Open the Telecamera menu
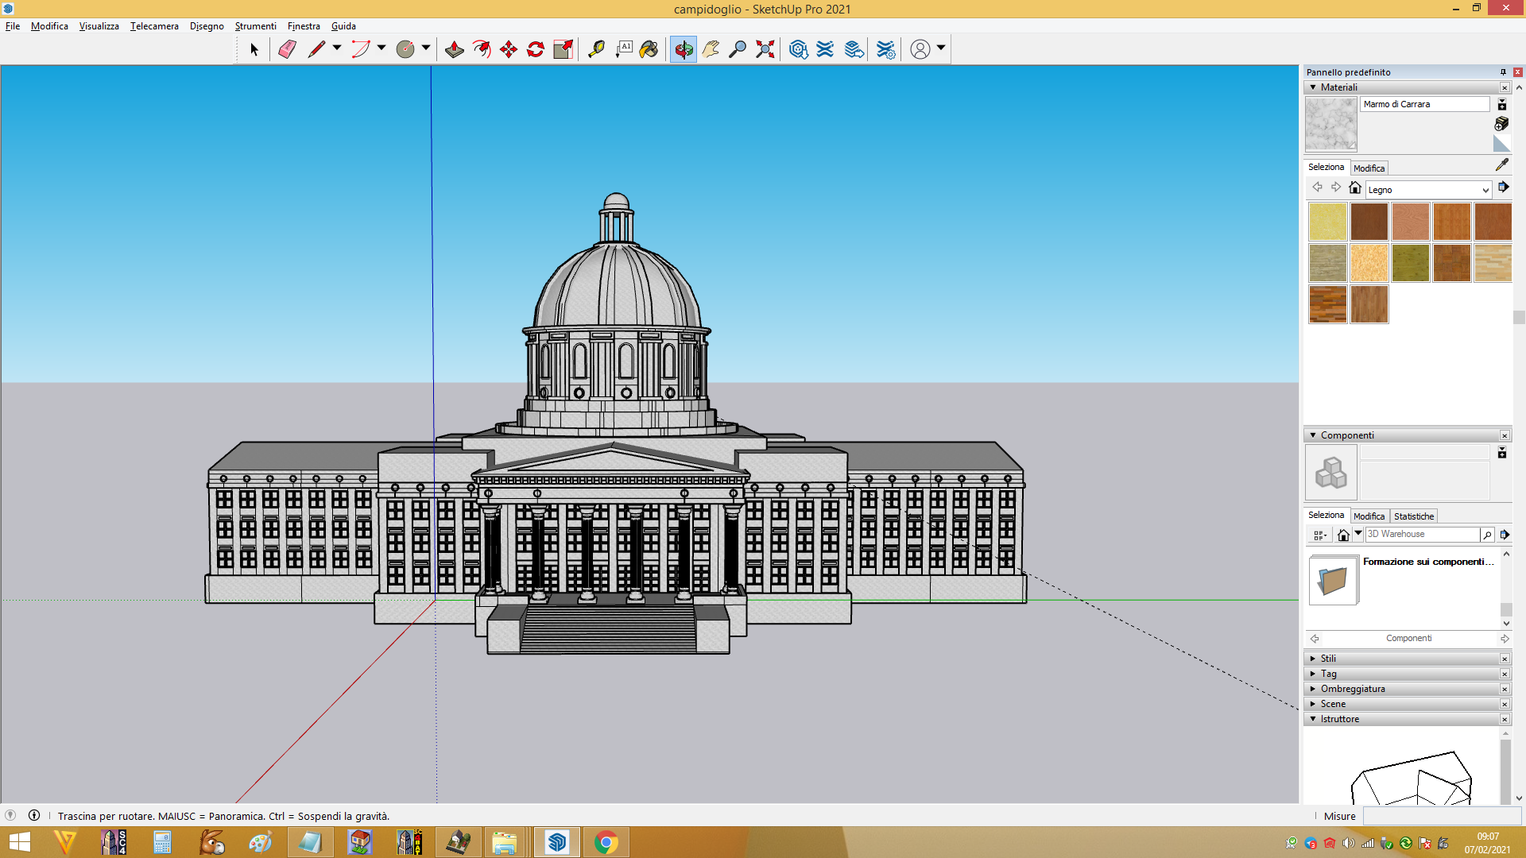Screen dimensions: 1526x858 [154, 26]
